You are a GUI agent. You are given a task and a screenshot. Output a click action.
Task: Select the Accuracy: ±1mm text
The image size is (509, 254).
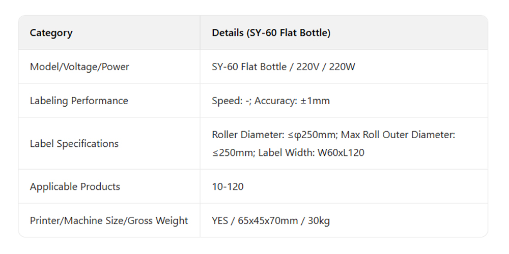[292, 101]
